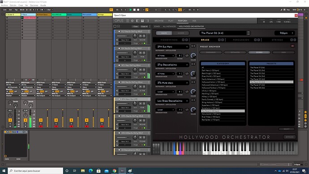
Task: Toggle Woodwinds section mute button
Action: tap(183, 40)
